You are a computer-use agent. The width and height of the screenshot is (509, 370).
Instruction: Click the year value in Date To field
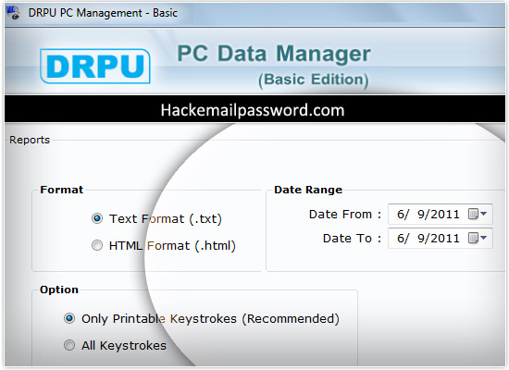[443, 239]
